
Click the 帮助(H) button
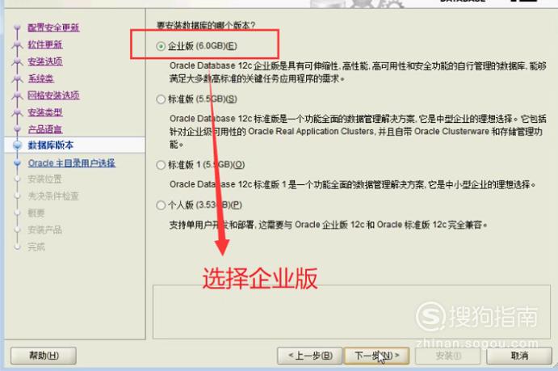coord(44,356)
